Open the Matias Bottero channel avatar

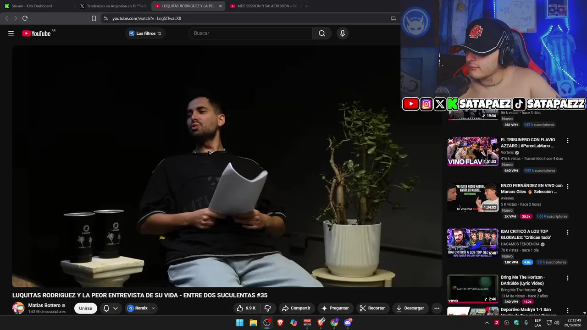point(18,308)
